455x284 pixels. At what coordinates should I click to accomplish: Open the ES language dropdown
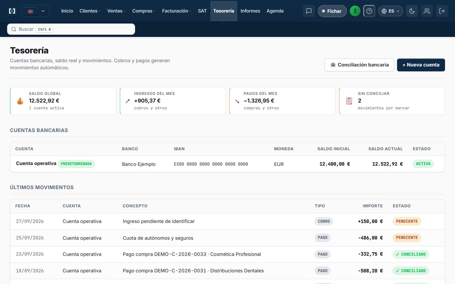[x=390, y=11]
